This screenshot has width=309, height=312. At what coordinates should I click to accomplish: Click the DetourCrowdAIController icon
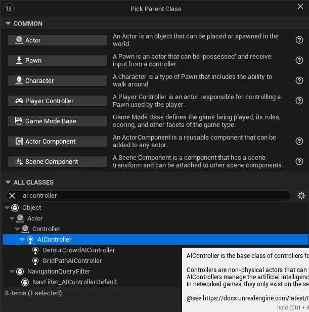pyautogui.click(x=35, y=250)
